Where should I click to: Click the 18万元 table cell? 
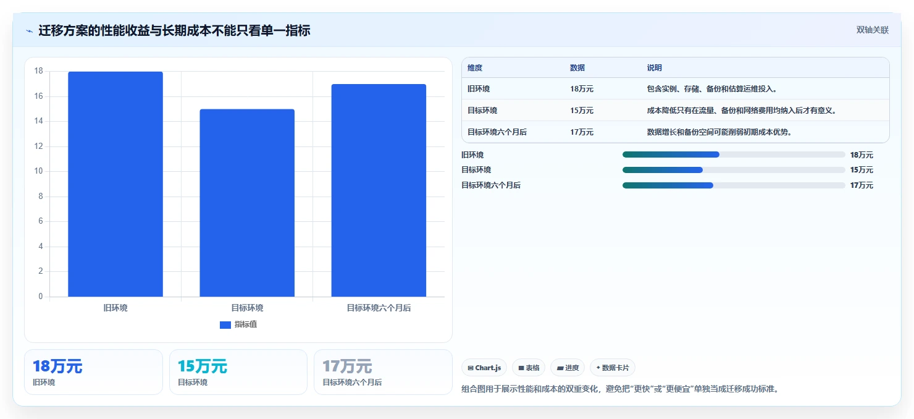click(x=582, y=89)
